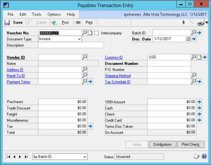Open Payment Terms lookup magnifier
Screen dimensions: 211x165
click(x=85, y=81)
